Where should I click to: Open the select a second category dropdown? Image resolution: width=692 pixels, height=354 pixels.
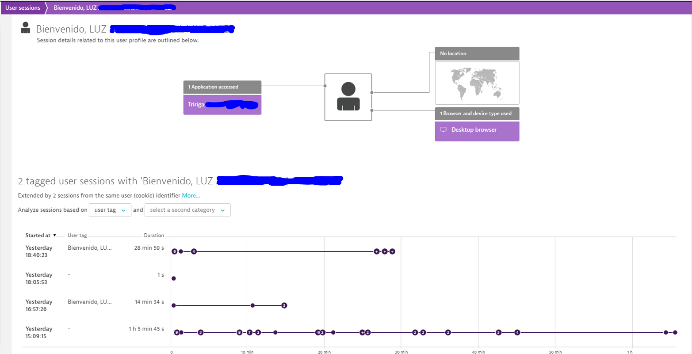[187, 210]
